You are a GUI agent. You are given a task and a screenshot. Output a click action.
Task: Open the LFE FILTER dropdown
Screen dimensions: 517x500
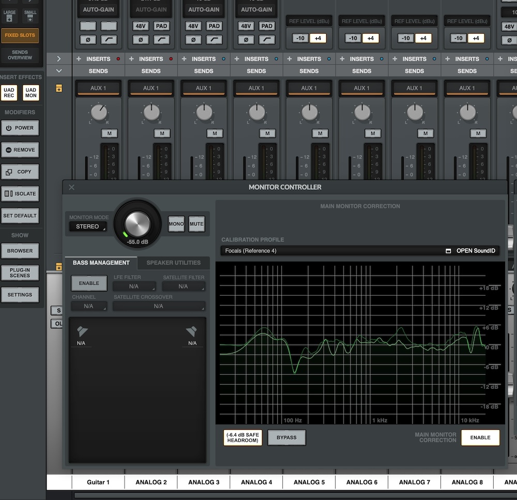point(134,286)
